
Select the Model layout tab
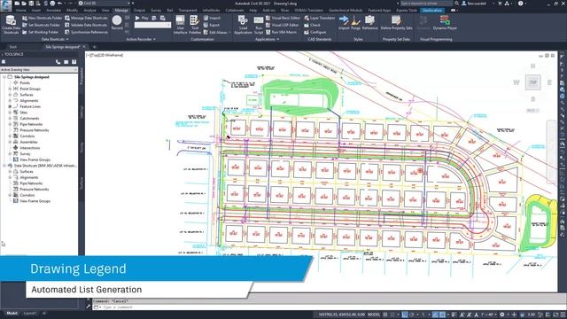[x=12, y=313]
